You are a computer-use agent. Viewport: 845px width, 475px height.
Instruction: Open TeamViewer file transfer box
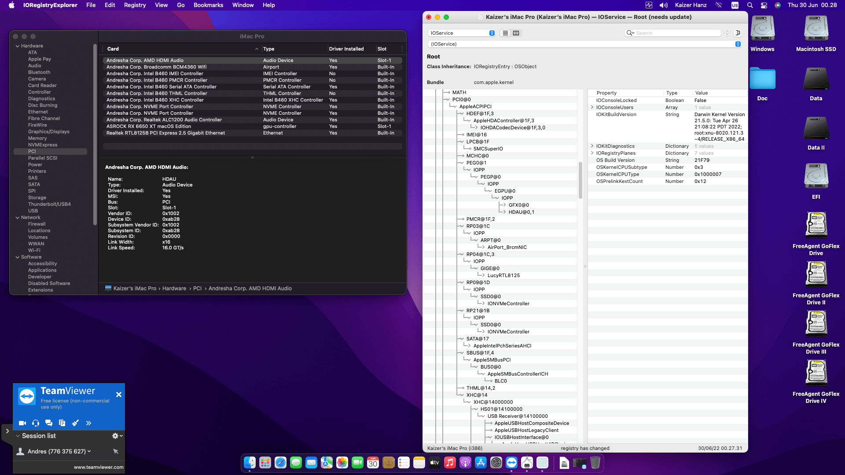coord(62,423)
